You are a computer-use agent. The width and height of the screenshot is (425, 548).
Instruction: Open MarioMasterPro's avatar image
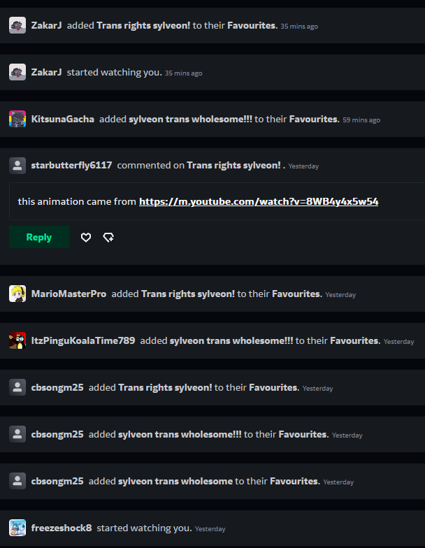click(17, 294)
